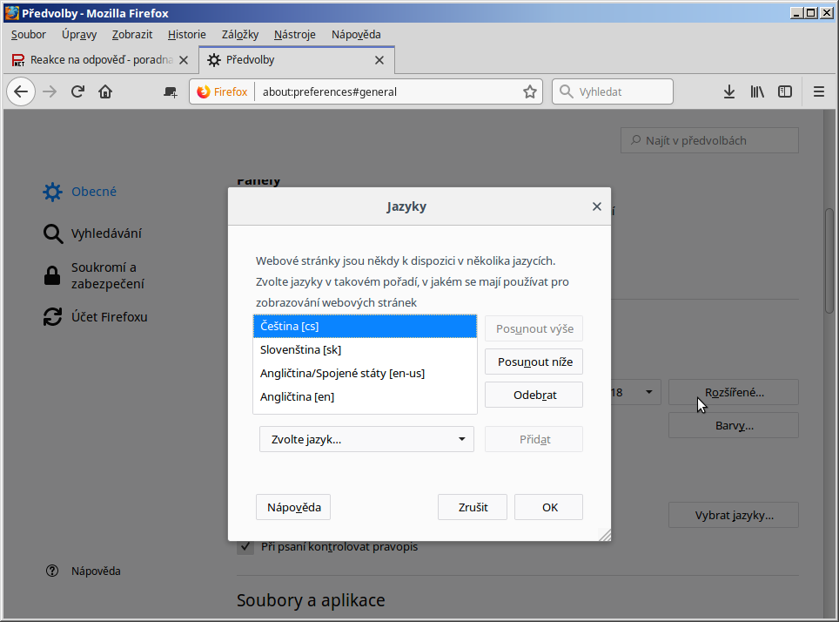Toggle the Při psaní kontrolovat pravopis checkbox
The width and height of the screenshot is (839, 622).
click(x=245, y=546)
